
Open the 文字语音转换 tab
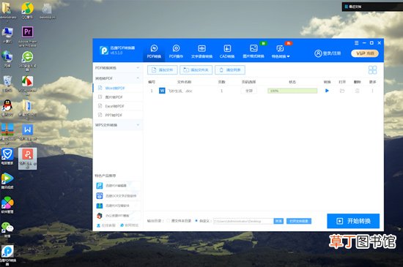202,51
